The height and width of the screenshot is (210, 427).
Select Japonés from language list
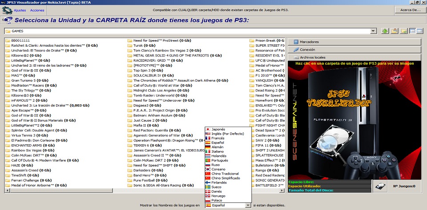point(228,129)
